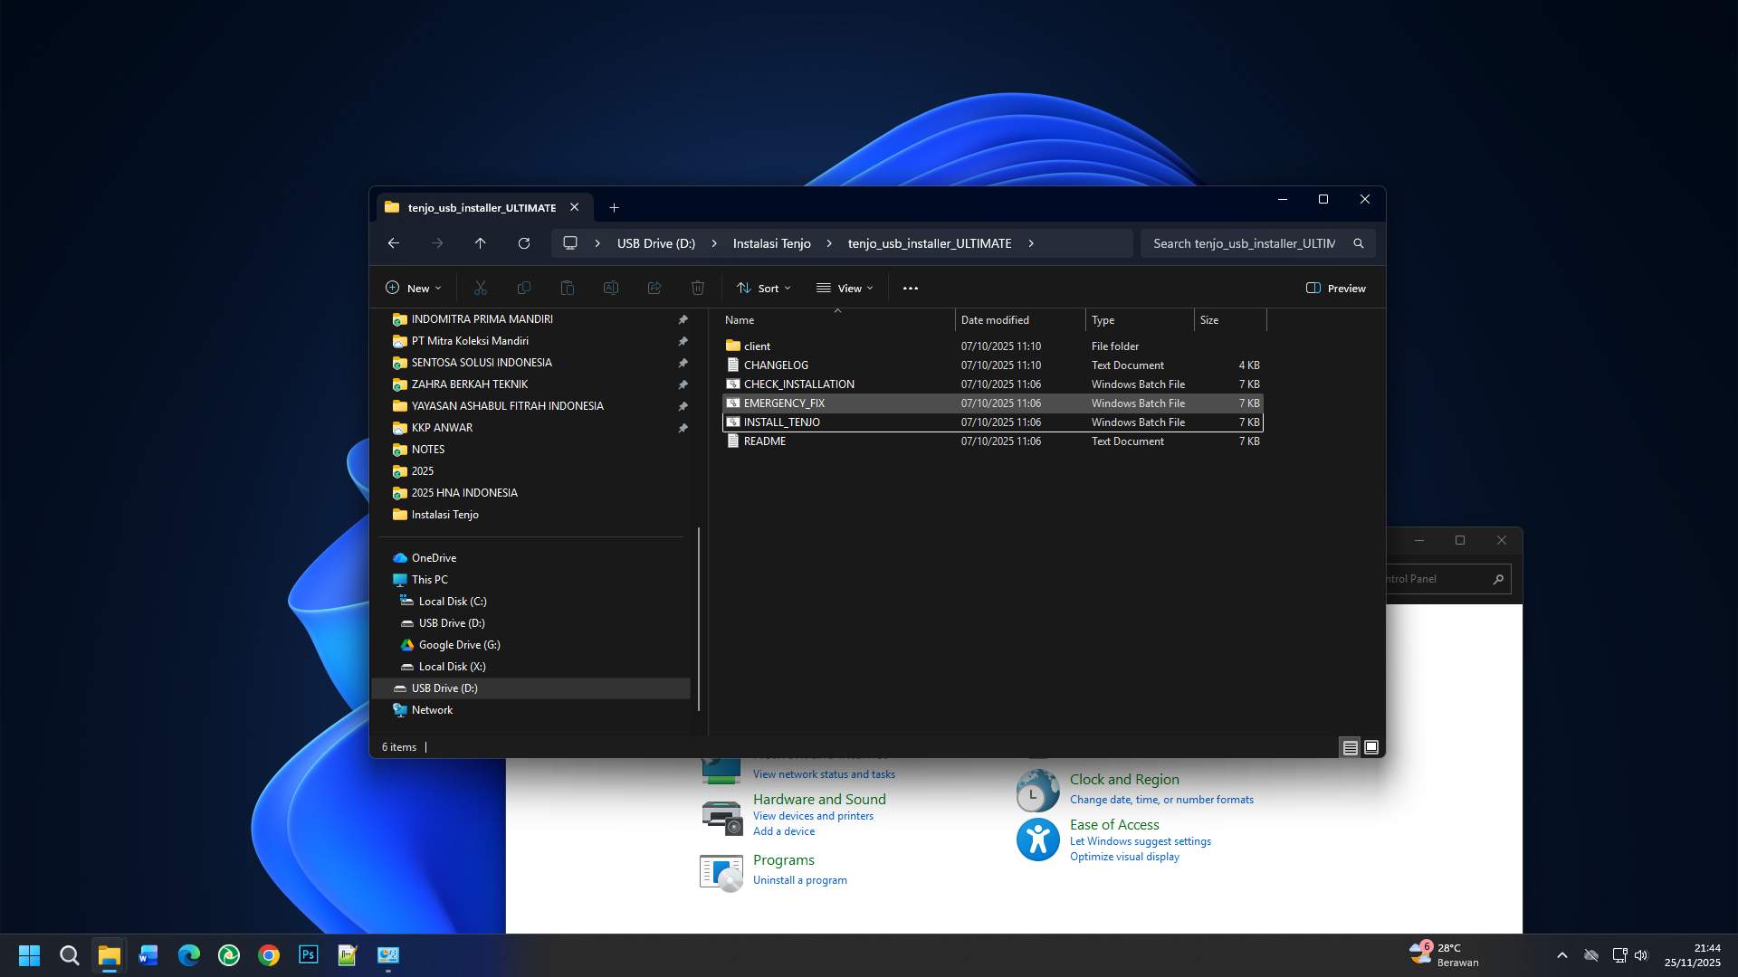Image resolution: width=1738 pixels, height=977 pixels.
Task: Click the Paste icon in the toolbar
Action: pos(568,288)
